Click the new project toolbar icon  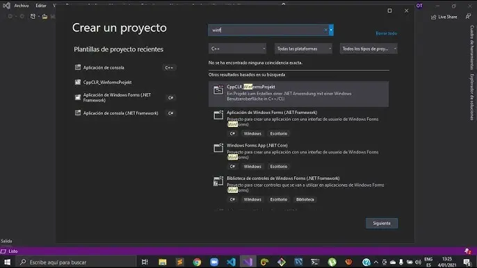(33, 17)
